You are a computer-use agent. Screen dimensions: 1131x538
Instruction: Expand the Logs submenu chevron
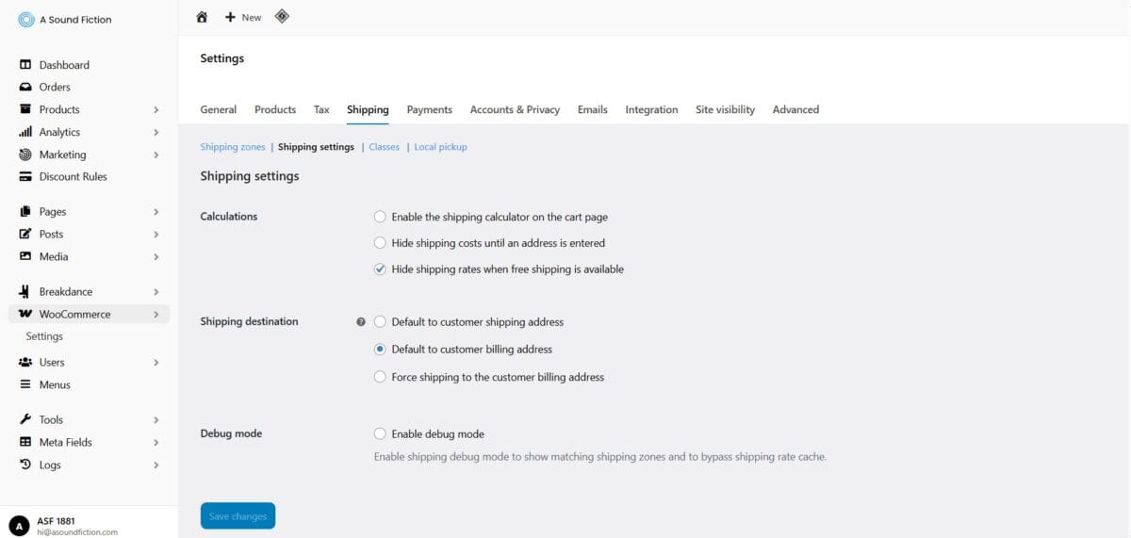(x=156, y=465)
